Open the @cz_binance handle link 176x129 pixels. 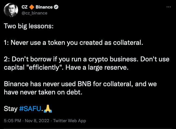point(34,13)
